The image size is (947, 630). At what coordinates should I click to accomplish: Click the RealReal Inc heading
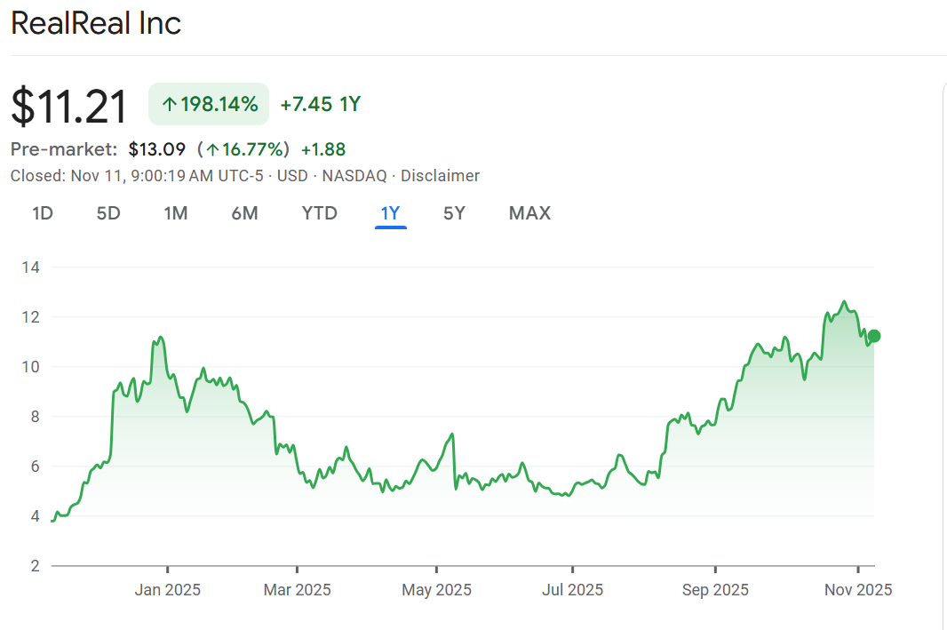pos(96,24)
